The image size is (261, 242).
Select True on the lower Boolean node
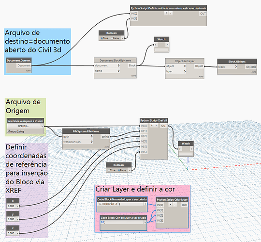111,170
